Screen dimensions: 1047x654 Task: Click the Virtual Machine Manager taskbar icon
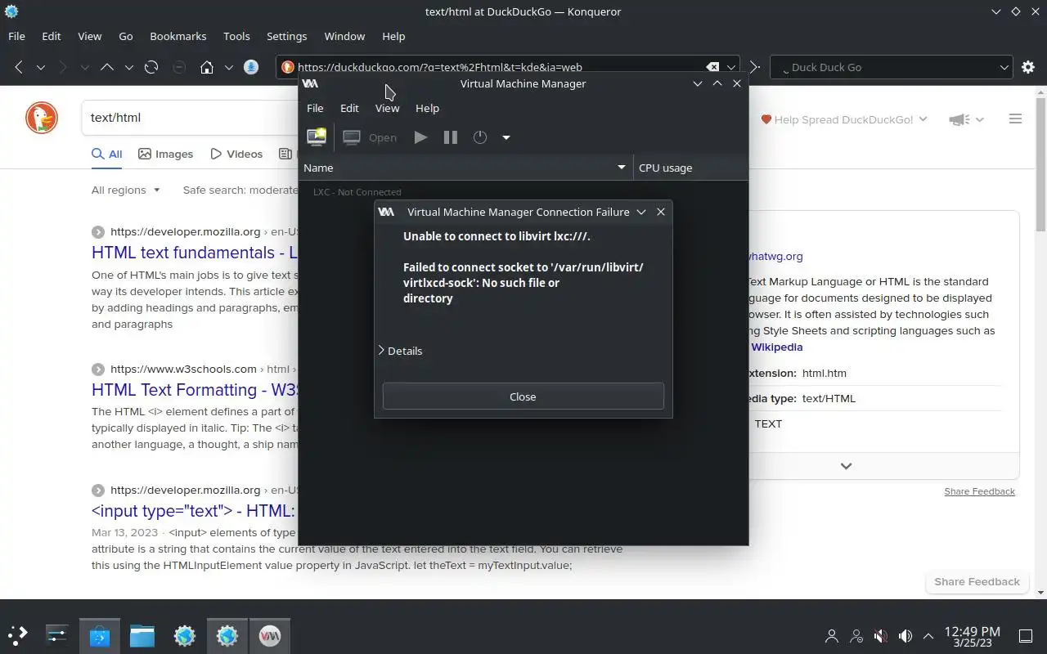[270, 634]
